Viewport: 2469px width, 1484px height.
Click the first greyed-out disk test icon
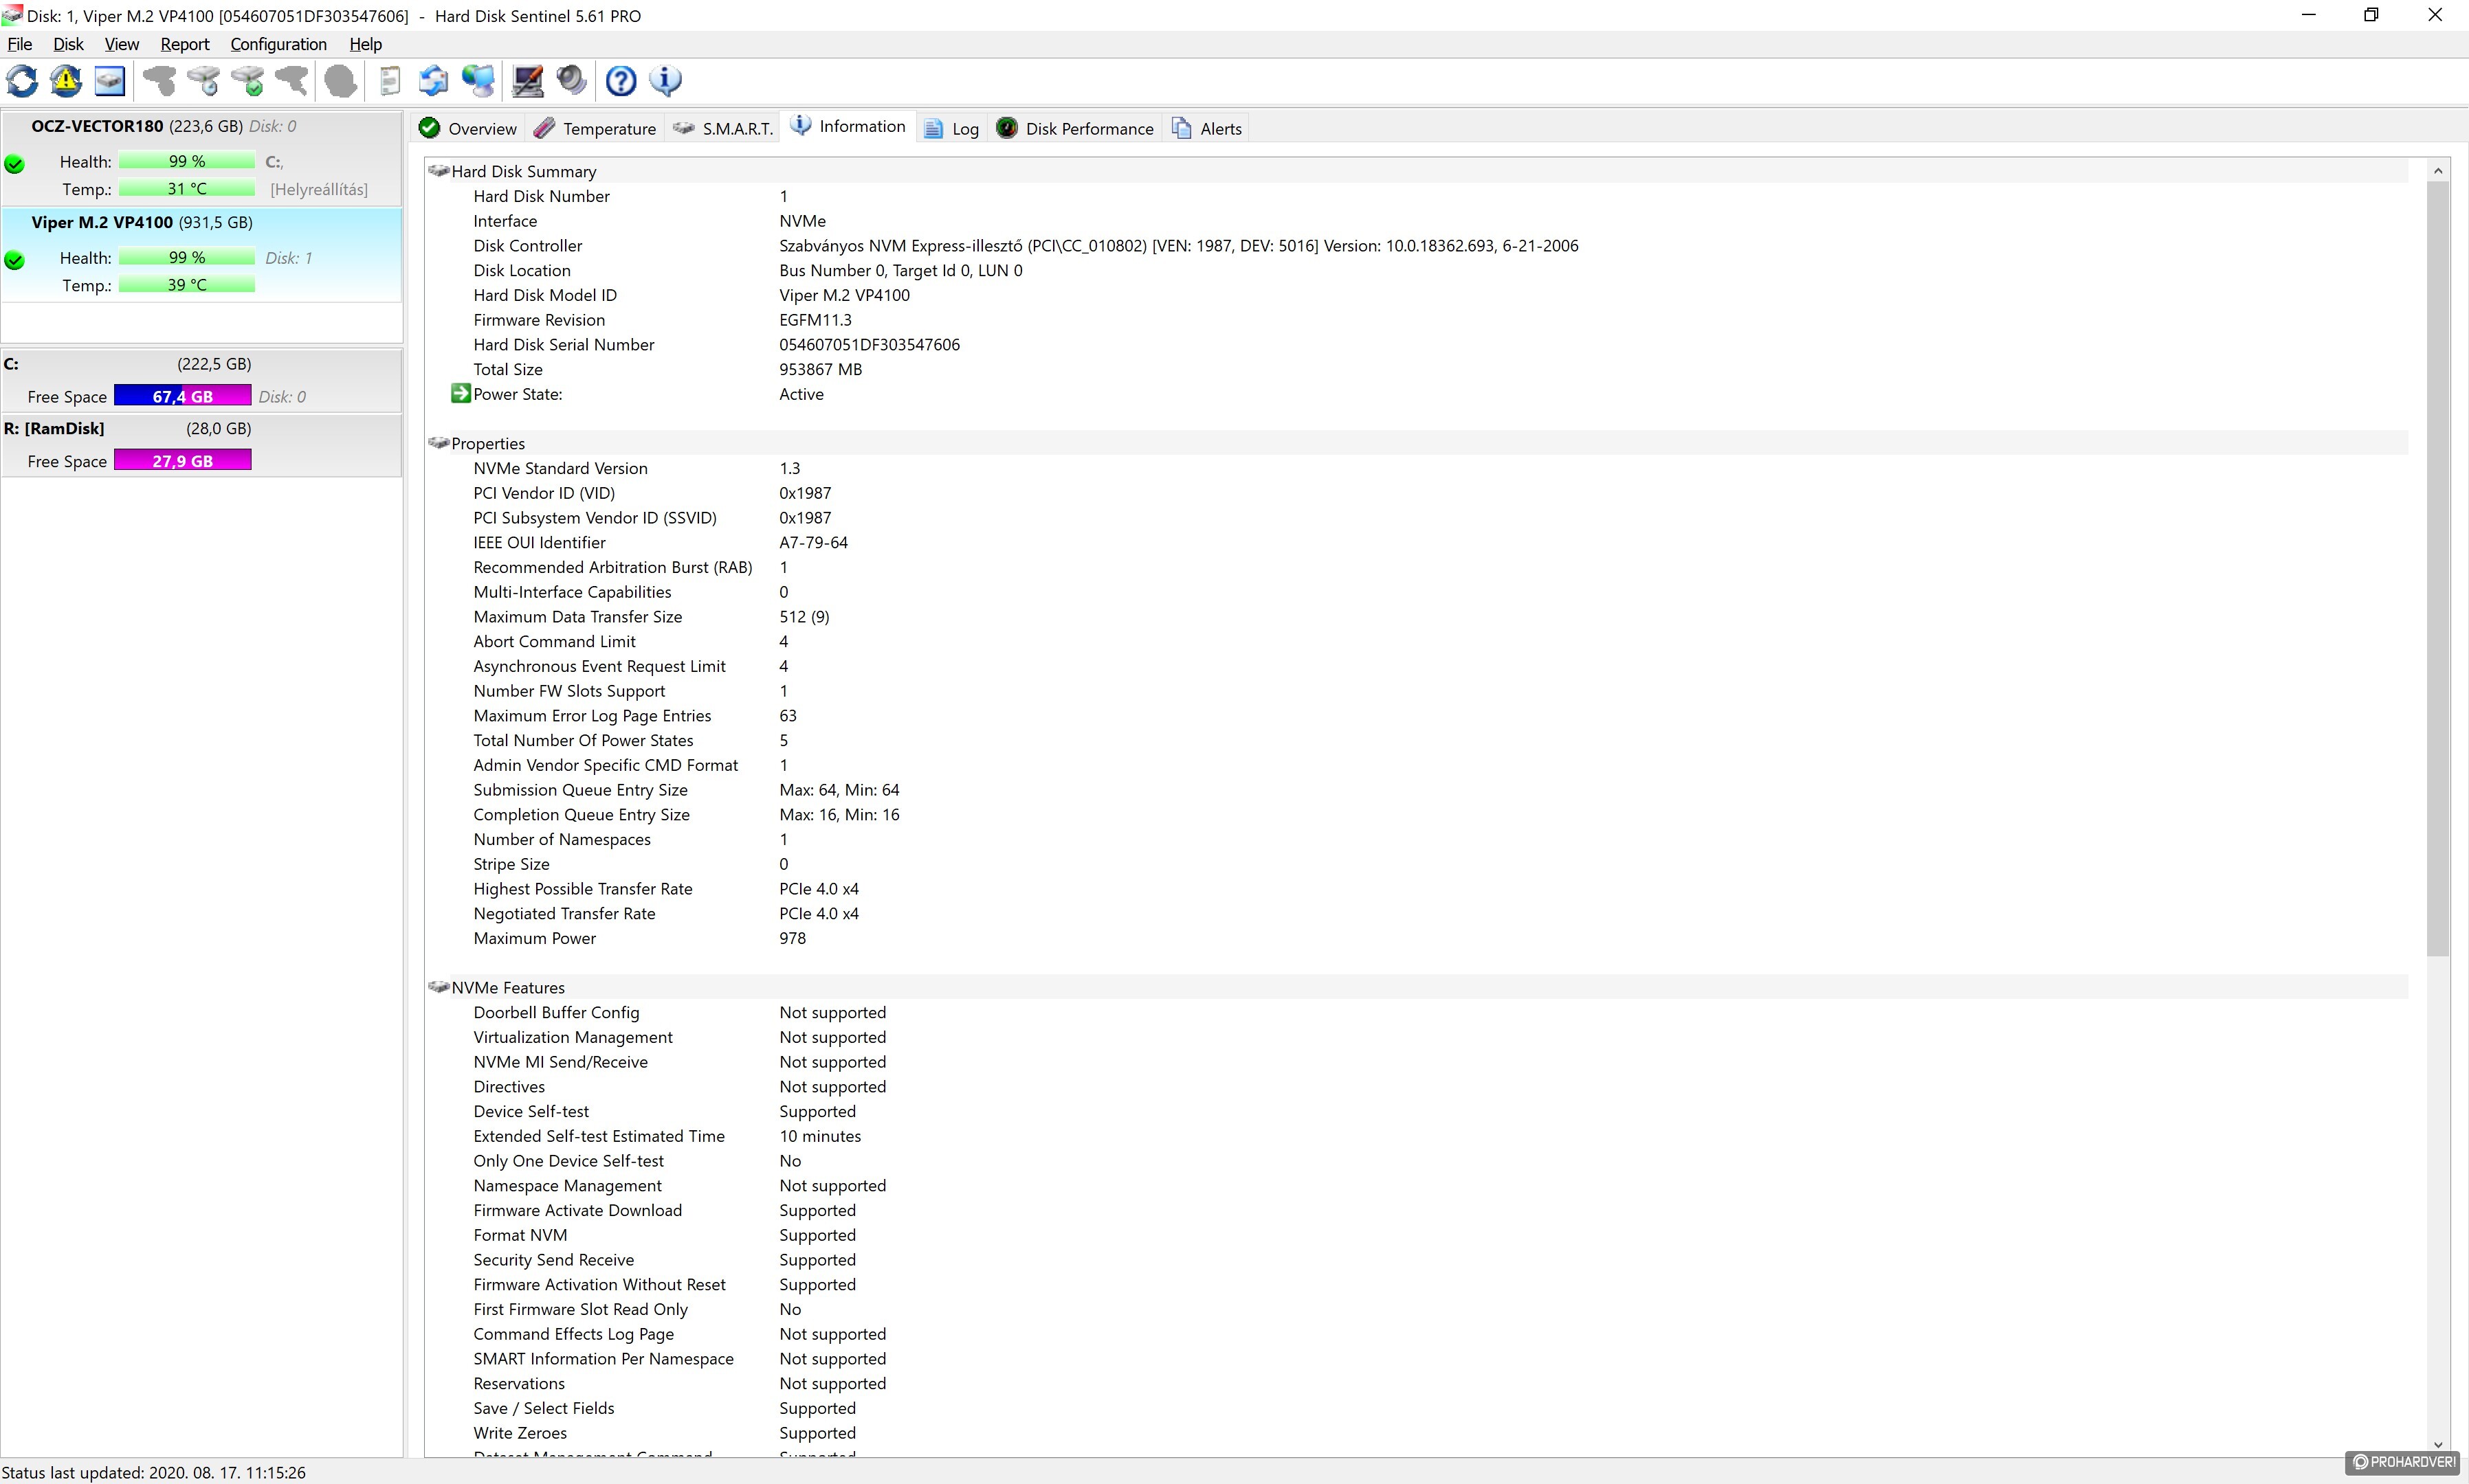159,81
